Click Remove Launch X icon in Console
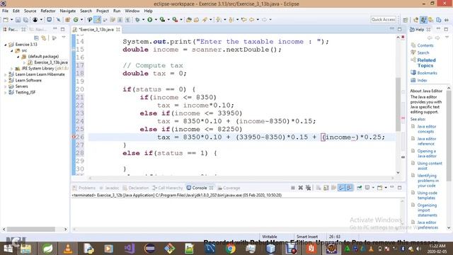Image resolution: width=453 pixels, height=255 pixels. 300,188
